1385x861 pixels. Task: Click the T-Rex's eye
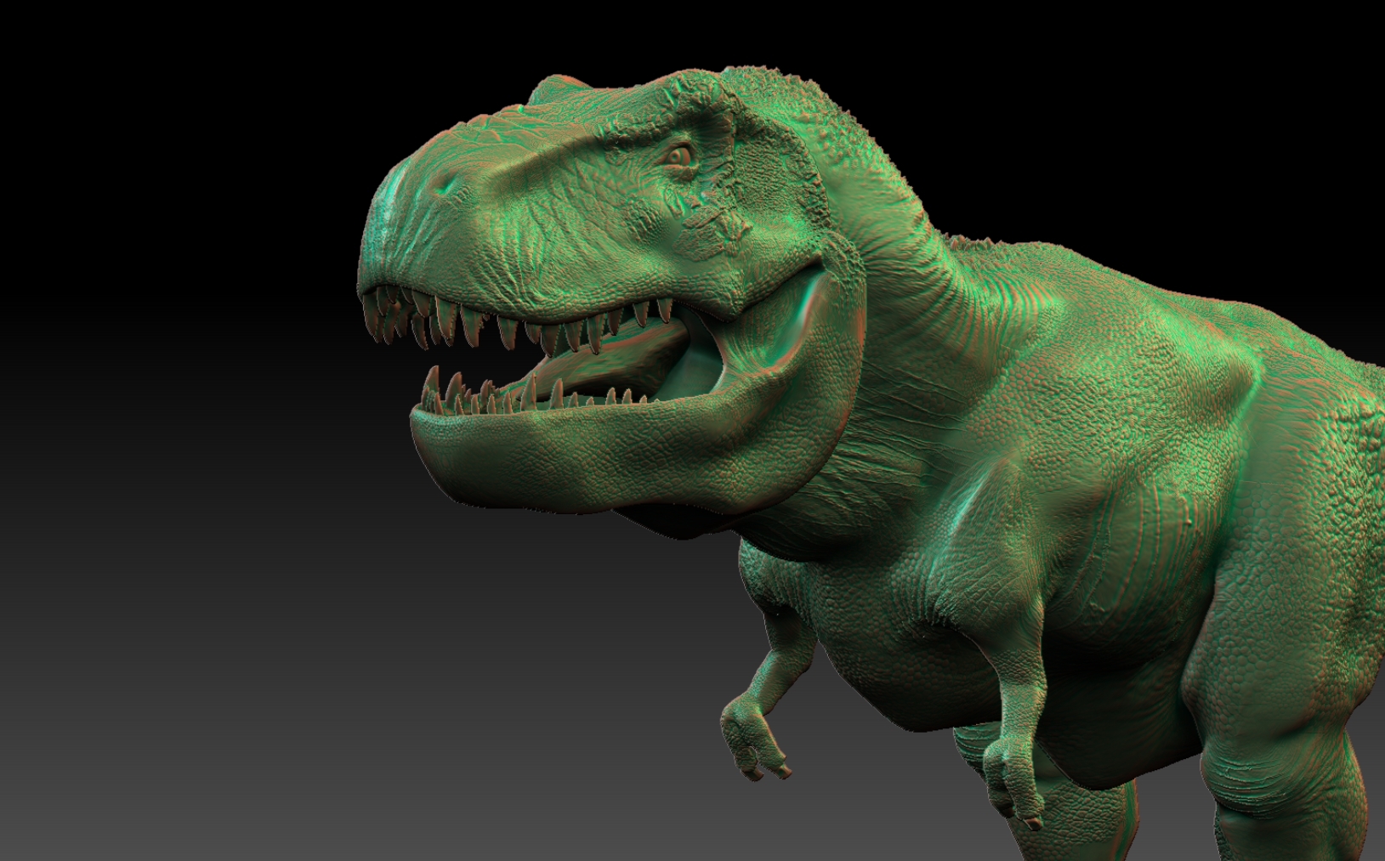click(x=678, y=156)
